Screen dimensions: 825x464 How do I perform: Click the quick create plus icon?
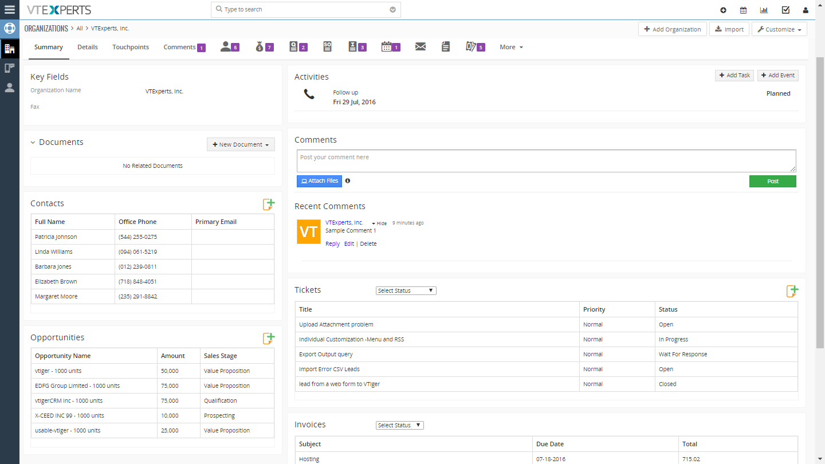[723, 10]
